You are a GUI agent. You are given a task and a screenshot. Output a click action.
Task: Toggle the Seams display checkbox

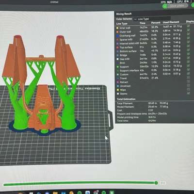pos(189,93)
